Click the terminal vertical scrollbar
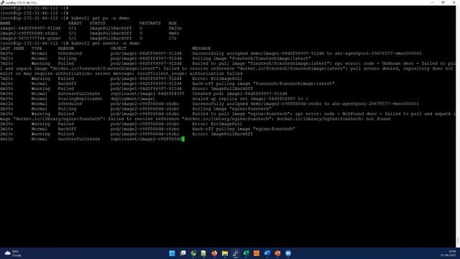Image resolution: width=460 pixels, height=259 pixels. click(x=458, y=127)
